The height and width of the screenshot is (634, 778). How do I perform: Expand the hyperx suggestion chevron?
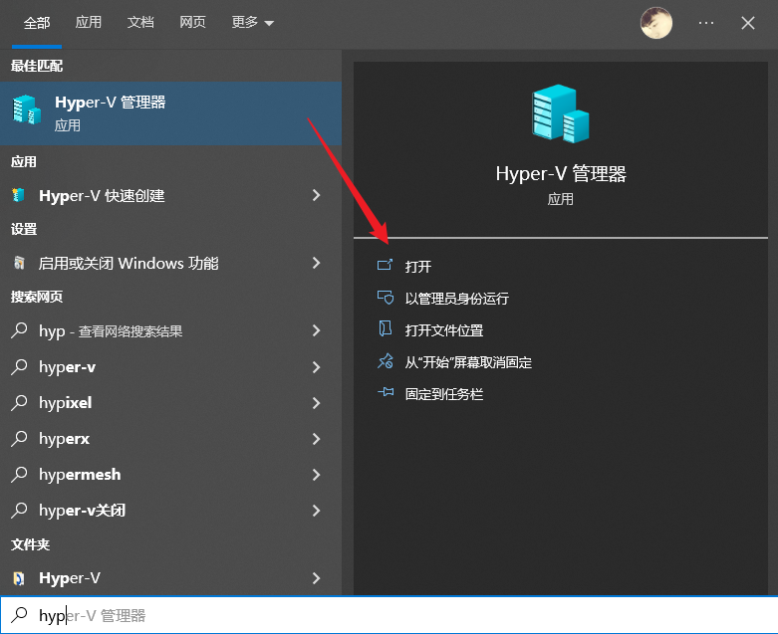click(316, 439)
